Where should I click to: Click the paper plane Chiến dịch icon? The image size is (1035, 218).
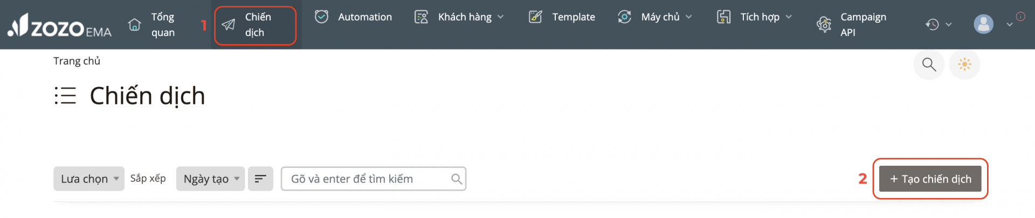click(x=228, y=25)
